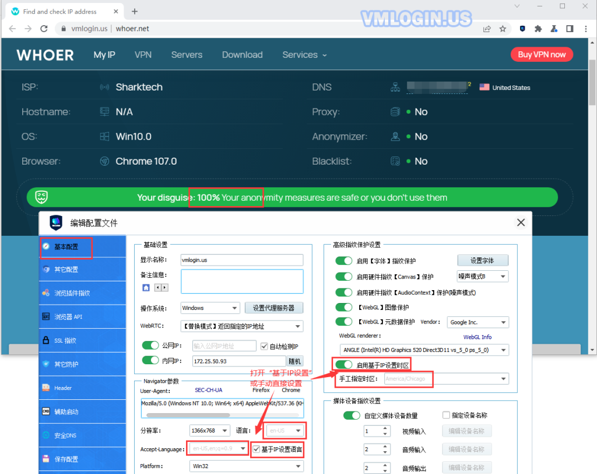Click the United States flag icon

tap(484, 87)
